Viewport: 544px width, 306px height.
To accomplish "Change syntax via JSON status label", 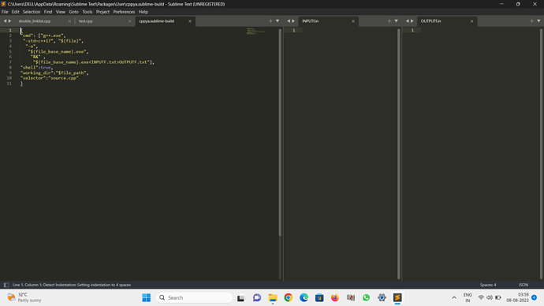I will point(524,285).
